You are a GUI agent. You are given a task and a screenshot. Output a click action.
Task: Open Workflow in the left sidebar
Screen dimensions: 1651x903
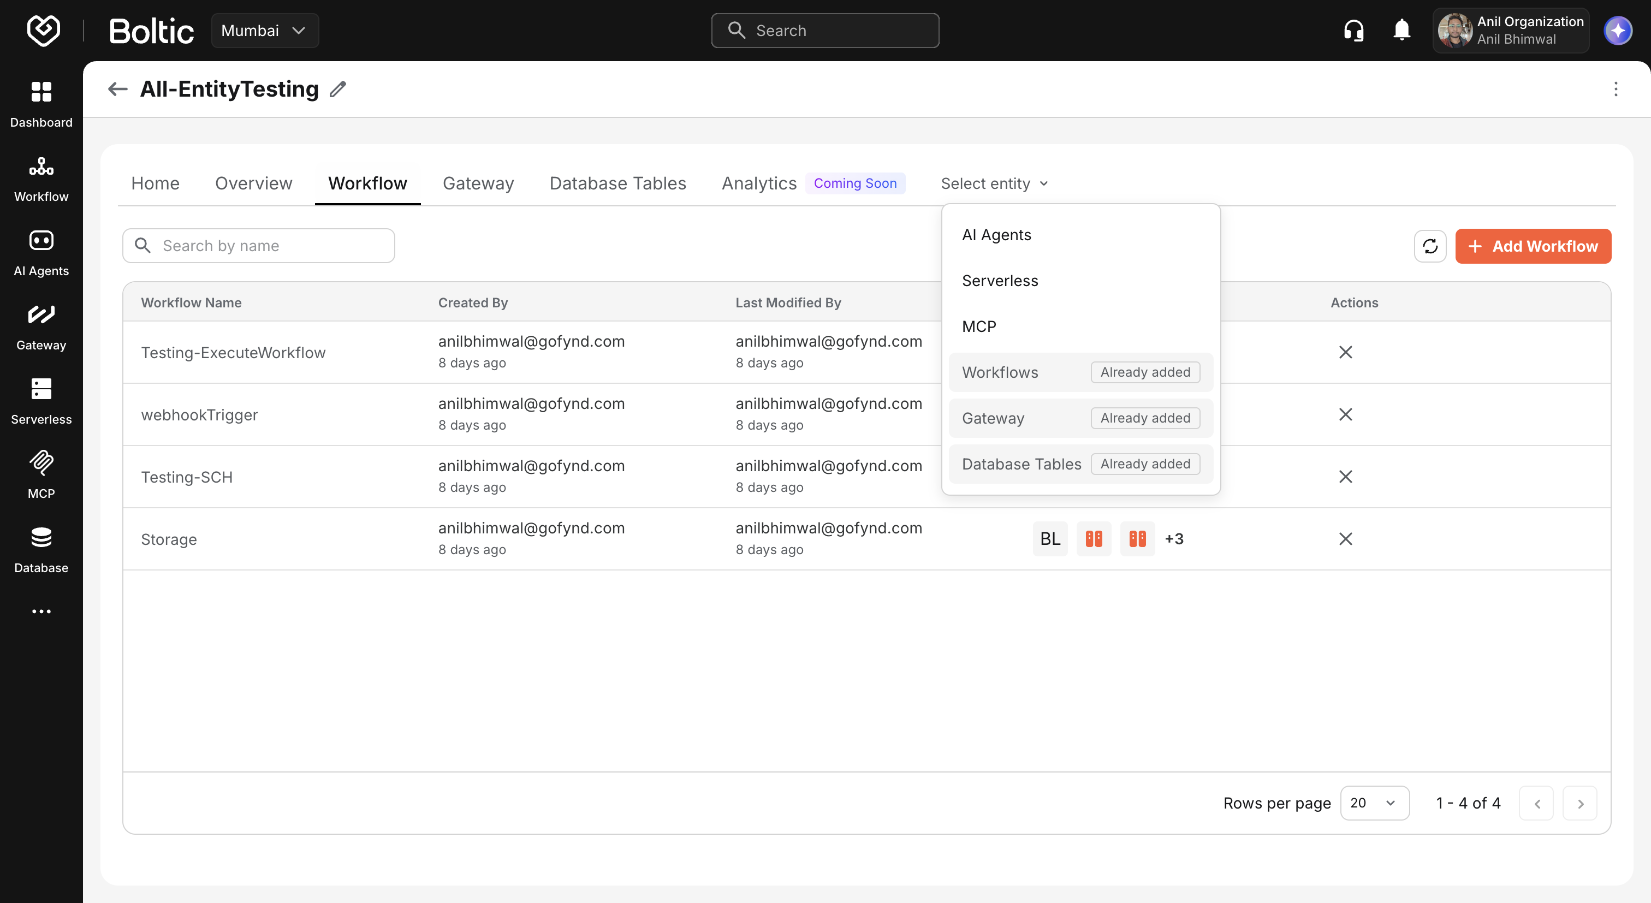tap(41, 179)
